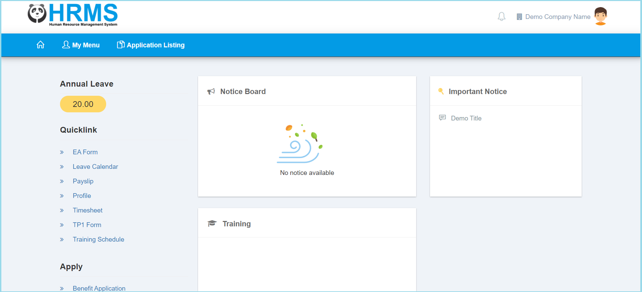This screenshot has width=642, height=292.
Task: Click Benefit Application under Apply
Action: pyautogui.click(x=99, y=288)
